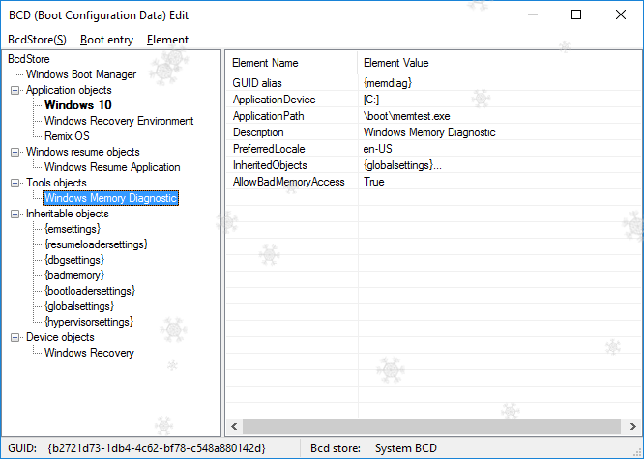The height and width of the screenshot is (459, 644).
Task: Click the horizontal scrollbar thumb
Action: 431,426
